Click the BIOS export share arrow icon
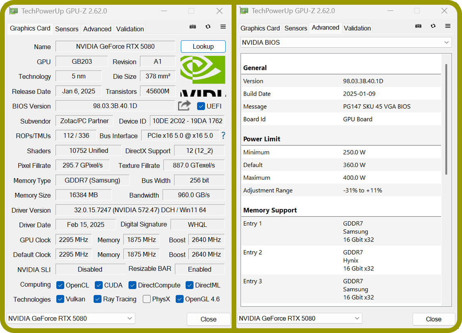 tap(184, 106)
